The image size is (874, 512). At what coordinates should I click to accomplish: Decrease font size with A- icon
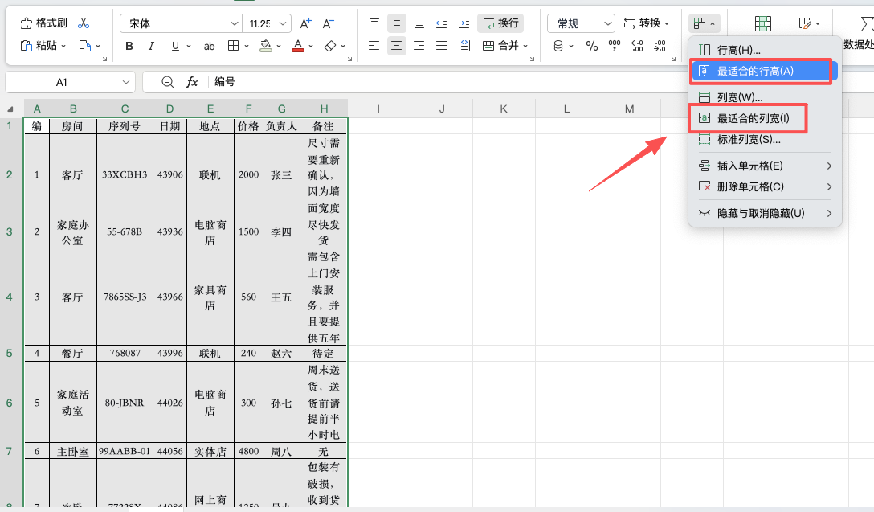tap(329, 23)
